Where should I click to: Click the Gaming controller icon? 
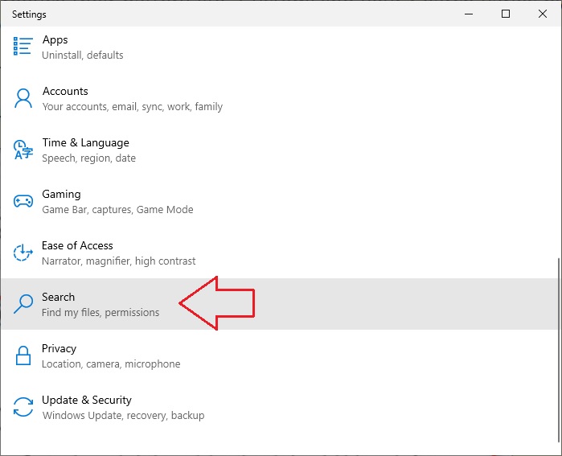(24, 201)
